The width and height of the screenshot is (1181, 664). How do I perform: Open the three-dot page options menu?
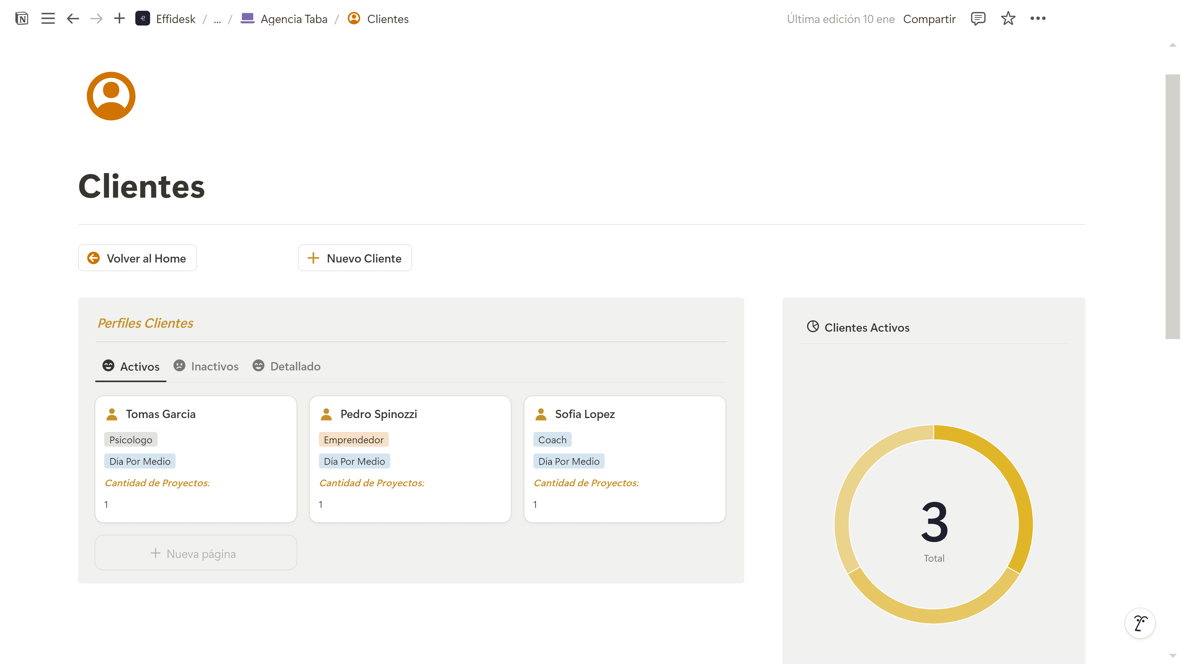[1038, 19]
